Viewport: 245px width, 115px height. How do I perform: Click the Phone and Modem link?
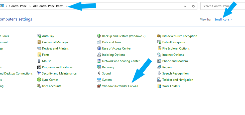[175, 61]
